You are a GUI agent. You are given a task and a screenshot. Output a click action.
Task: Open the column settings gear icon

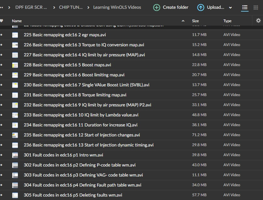[258, 21]
